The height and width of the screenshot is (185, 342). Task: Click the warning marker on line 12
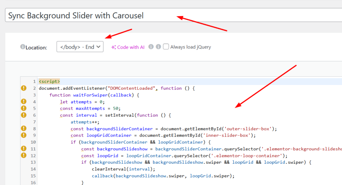pyautogui.click(x=24, y=155)
